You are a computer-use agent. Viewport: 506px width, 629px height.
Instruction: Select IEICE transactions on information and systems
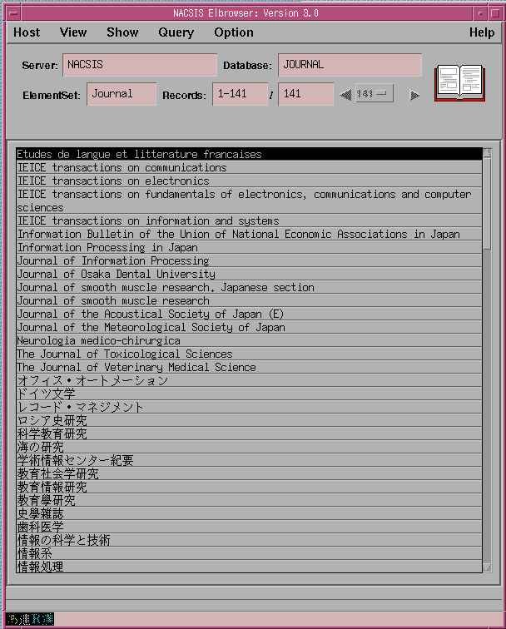[249, 220]
